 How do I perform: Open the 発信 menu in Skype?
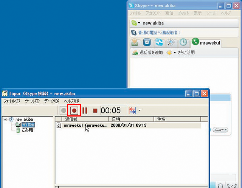pyautogui.click(x=169, y=13)
